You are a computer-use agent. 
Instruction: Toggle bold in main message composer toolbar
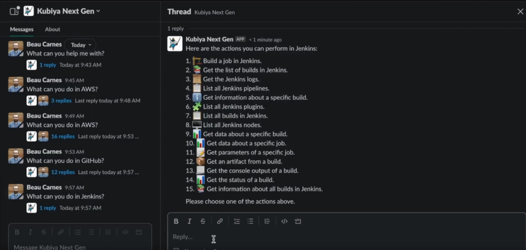(x=17, y=232)
